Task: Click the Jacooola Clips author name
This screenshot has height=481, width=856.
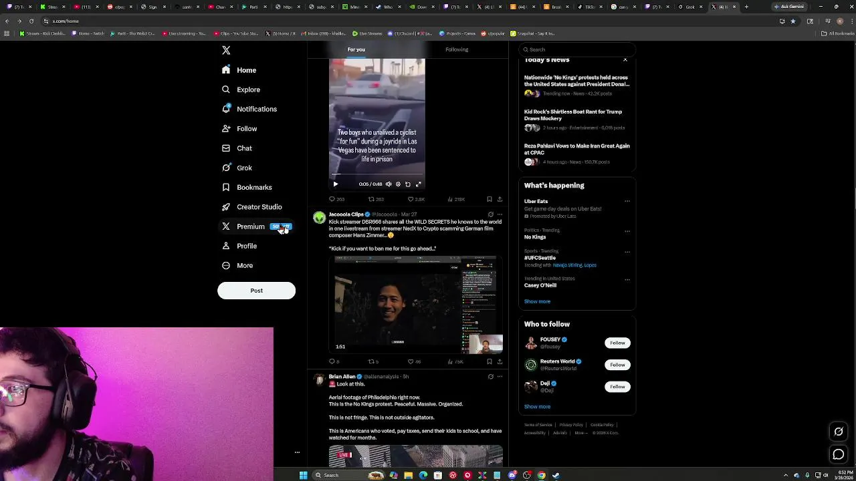Action: (x=346, y=214)
